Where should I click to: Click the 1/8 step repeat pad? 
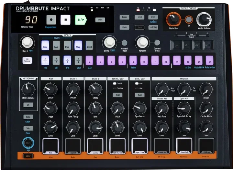point(186,45)
